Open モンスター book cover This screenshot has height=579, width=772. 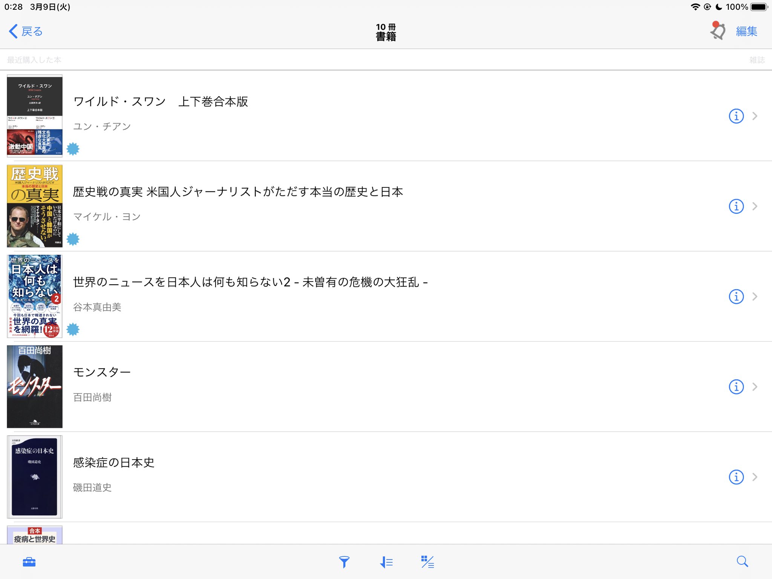pyautogui.click(x=35, y=386)
